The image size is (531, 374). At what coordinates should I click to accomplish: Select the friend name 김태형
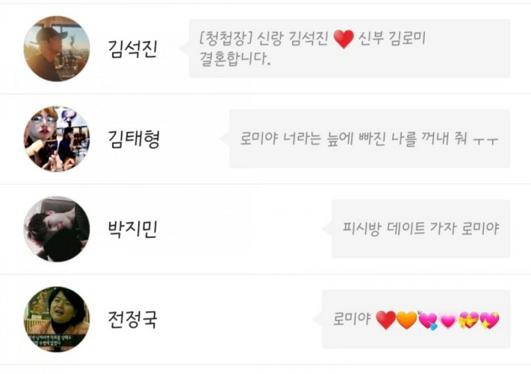click(133, 139)
